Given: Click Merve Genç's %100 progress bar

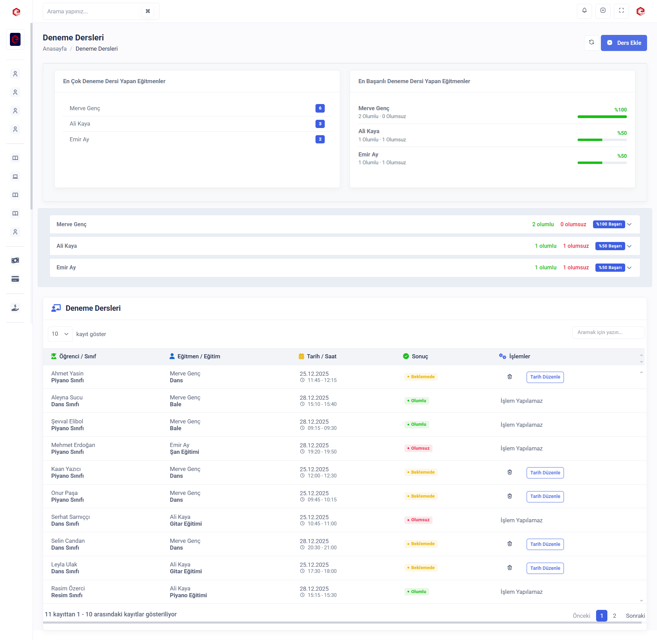Looking at the screenshot, I should pos(602,117).
